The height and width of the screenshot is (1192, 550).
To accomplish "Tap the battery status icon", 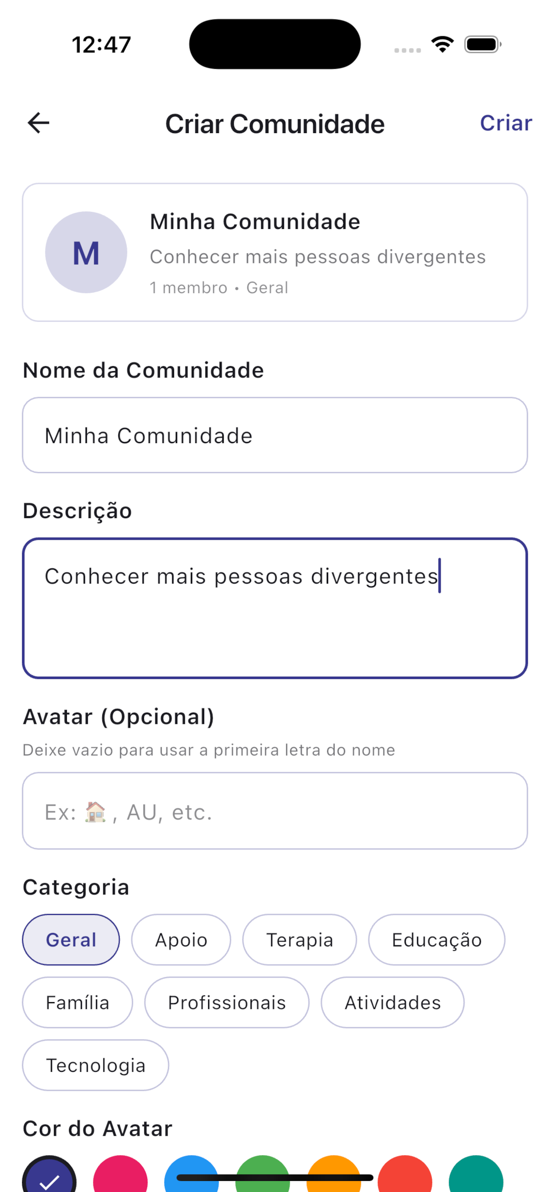I will pyautogui.click(x=483, y=44).
